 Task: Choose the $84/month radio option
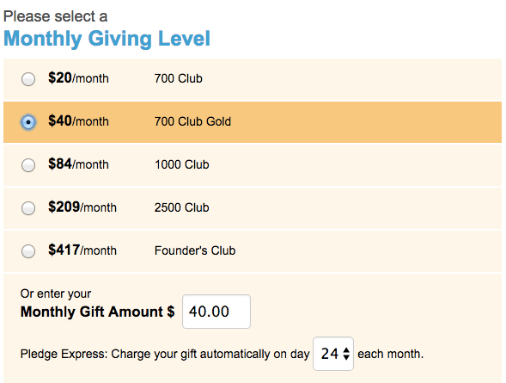point(28,165)
